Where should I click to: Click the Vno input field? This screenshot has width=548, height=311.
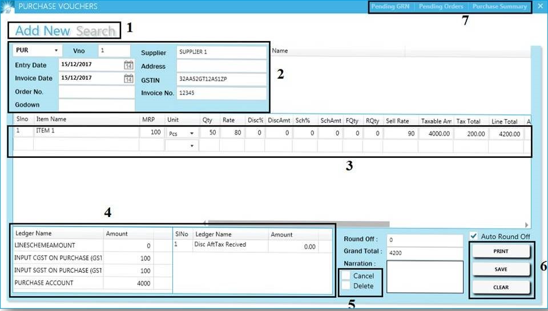[114, 51]
